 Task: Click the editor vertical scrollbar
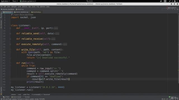pos(178,49)
